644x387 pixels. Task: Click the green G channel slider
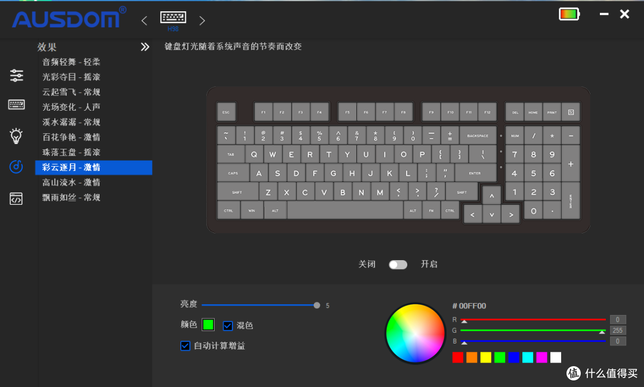pyautogui.click(x=533, y=330)
